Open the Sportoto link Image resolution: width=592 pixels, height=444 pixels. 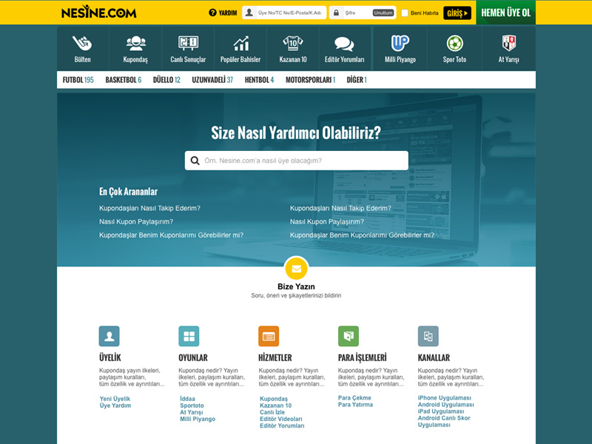[x=192, y=406]
